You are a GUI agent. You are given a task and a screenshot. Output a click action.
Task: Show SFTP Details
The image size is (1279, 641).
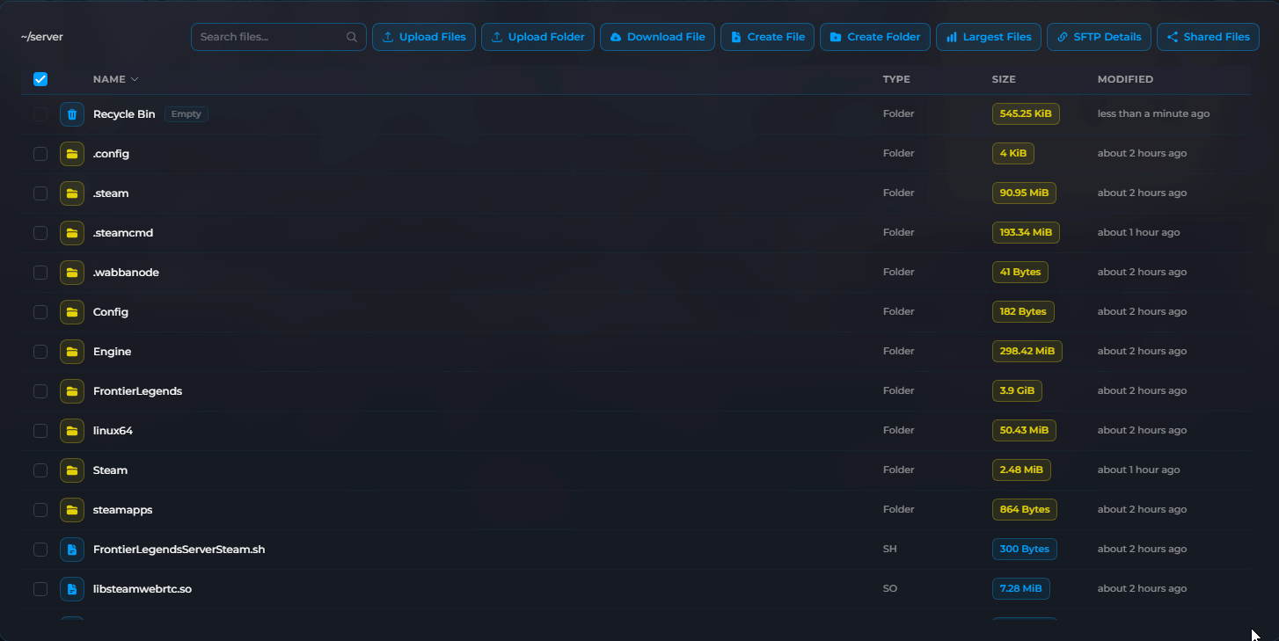1099,37
